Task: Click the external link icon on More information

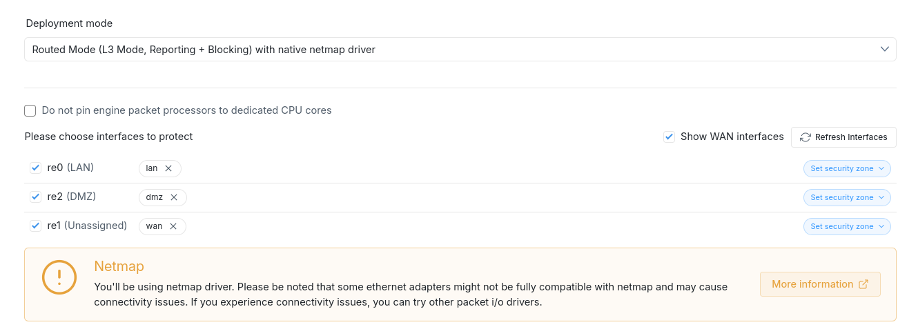Action: point(863,284)
